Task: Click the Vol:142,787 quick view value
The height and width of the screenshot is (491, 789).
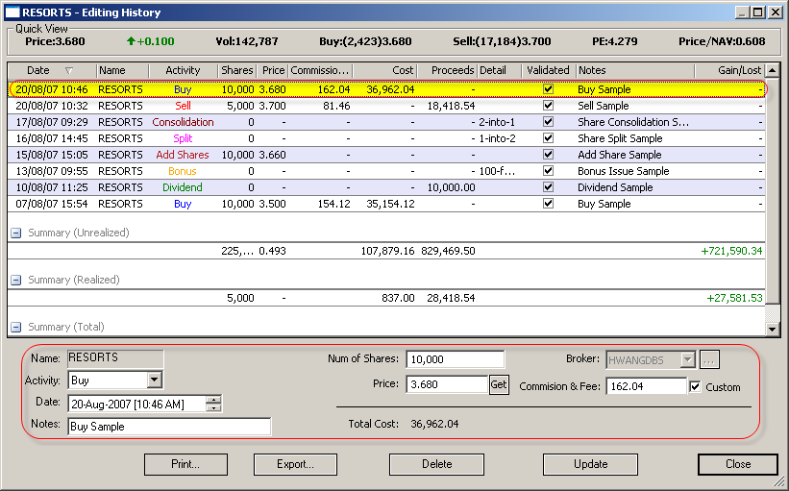Action: pos(247,41)
